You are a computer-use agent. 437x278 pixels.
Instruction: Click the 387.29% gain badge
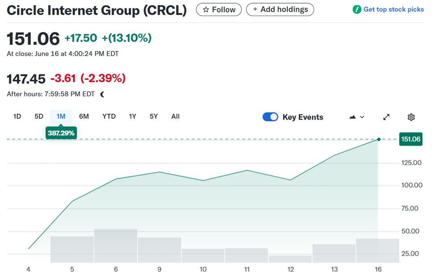(x=61, y=133)
